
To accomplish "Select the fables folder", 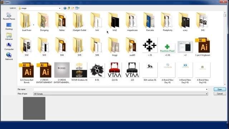I will click(x=62, y=22).
